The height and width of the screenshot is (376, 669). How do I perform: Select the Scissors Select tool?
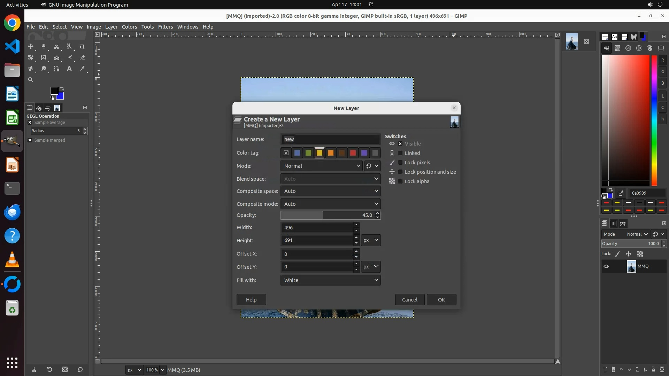pos(56,46)
